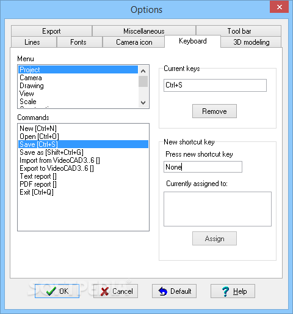Select the Keyboard tab
The width and height of the screenshot is (293, 314).
(192, 41)
